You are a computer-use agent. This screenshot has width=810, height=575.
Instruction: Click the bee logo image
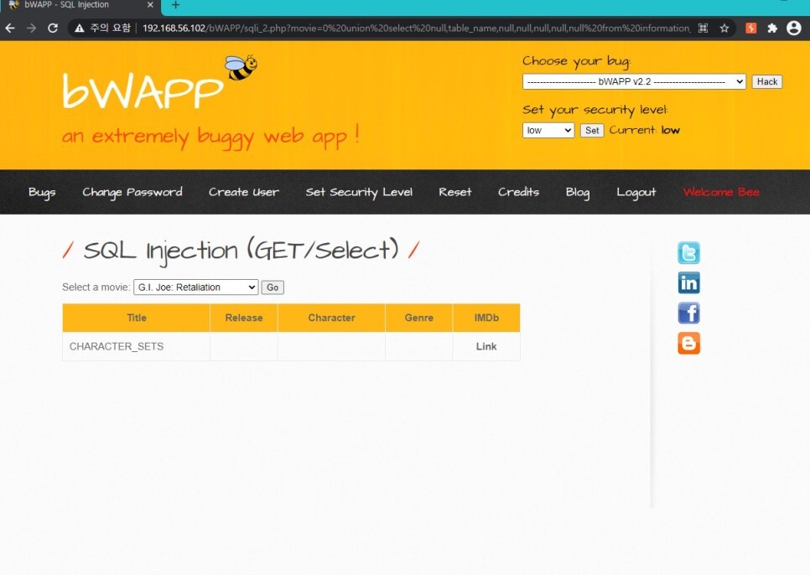click(x=241, y=67)
